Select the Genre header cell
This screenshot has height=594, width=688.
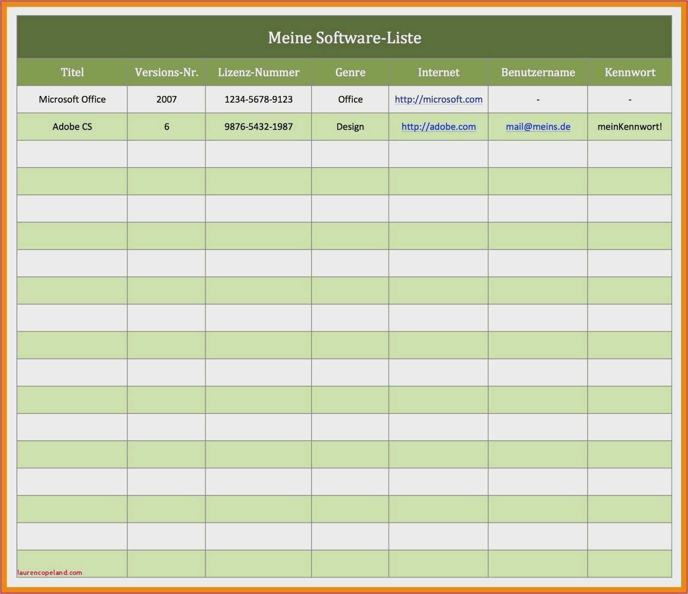tap(350, 72)
